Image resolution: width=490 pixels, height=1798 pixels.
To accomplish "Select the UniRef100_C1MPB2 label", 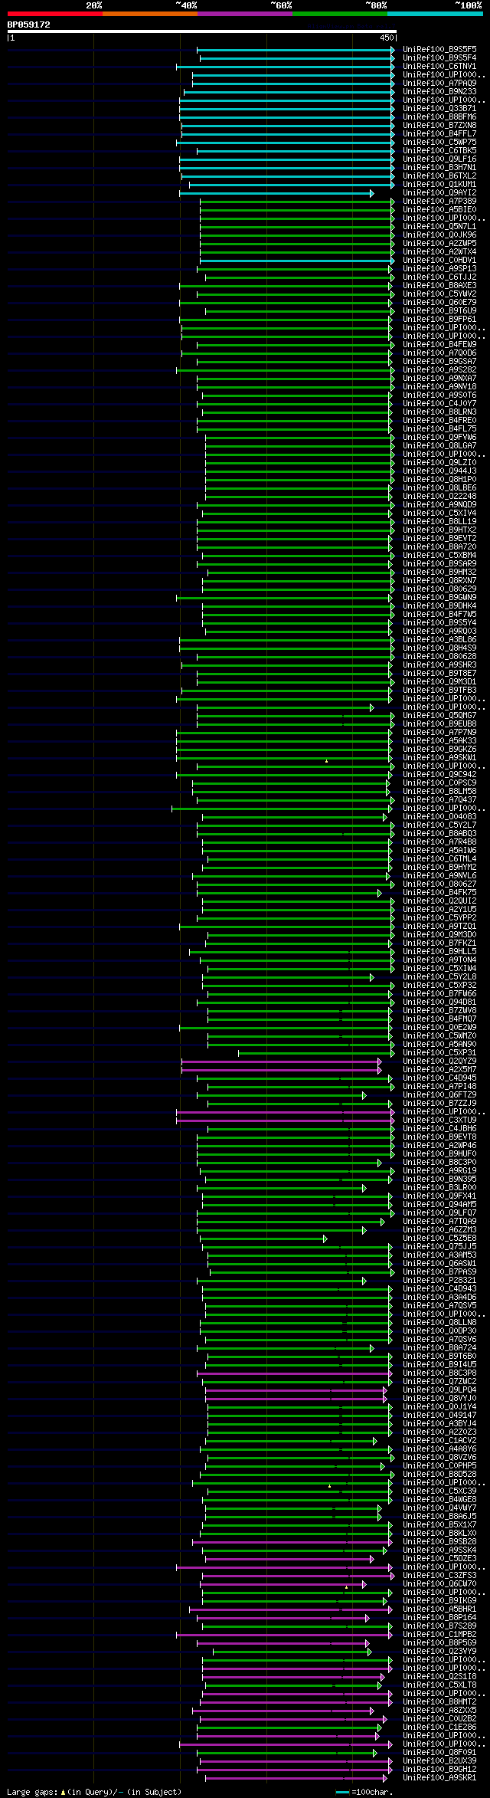I will 439,1634.
